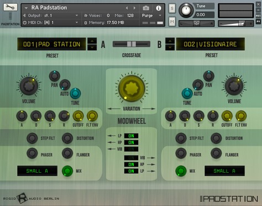Click the layer B Pan knob
Screen dimensions: 262x206
coord(208,76)
